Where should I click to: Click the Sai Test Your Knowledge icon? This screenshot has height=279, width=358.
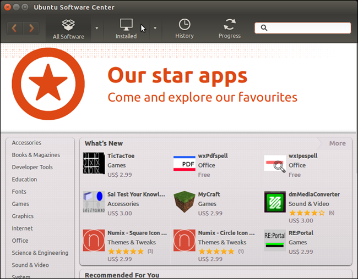click(94, 202)
